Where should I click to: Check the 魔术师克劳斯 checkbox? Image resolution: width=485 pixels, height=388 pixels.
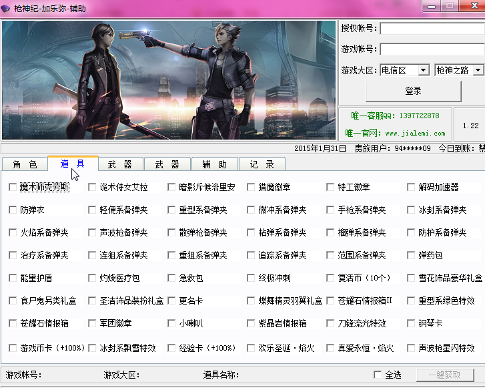coord(13,187)
